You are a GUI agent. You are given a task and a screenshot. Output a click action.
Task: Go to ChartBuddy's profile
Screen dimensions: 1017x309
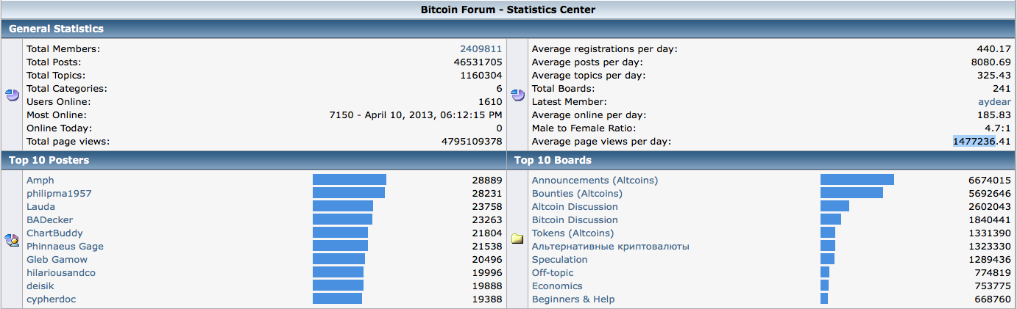click(x=54, y=233)
